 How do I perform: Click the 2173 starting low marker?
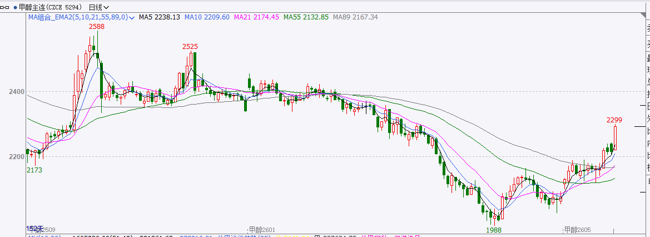pyautogui.click(x=34, y=170)
